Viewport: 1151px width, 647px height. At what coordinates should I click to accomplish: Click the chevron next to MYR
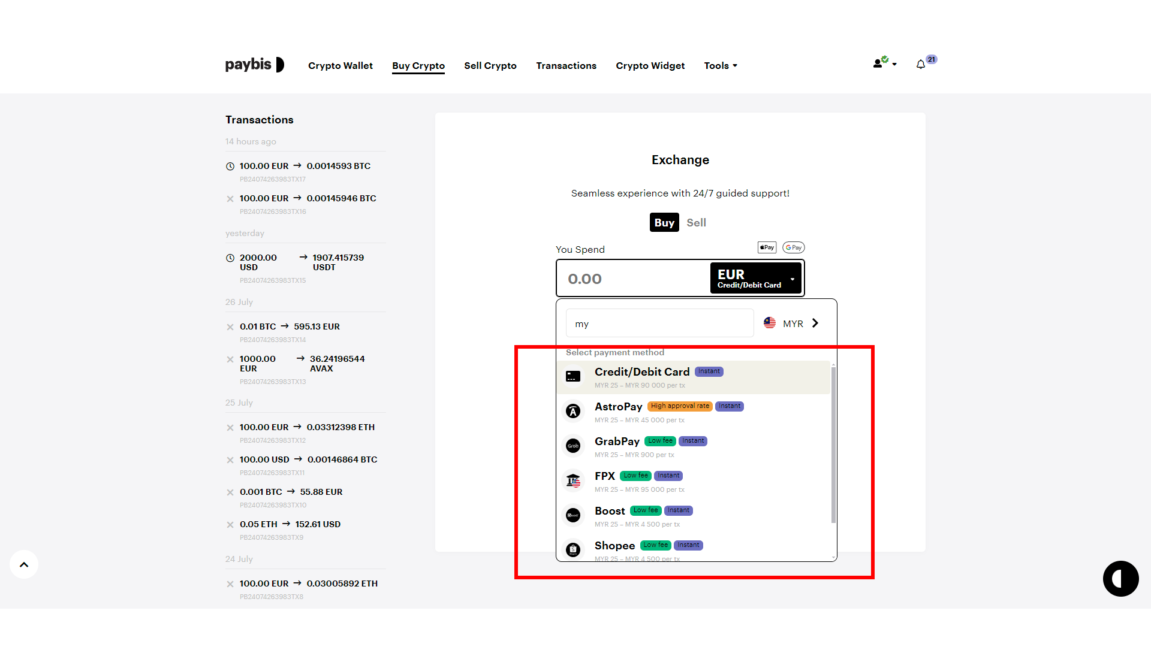pos(815,323)
